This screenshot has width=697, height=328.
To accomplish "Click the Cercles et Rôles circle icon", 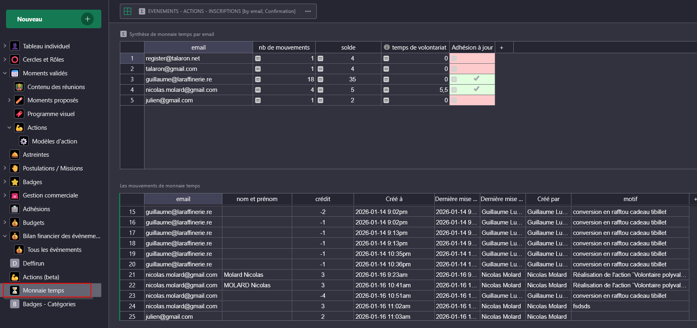I will coord(15,60).
